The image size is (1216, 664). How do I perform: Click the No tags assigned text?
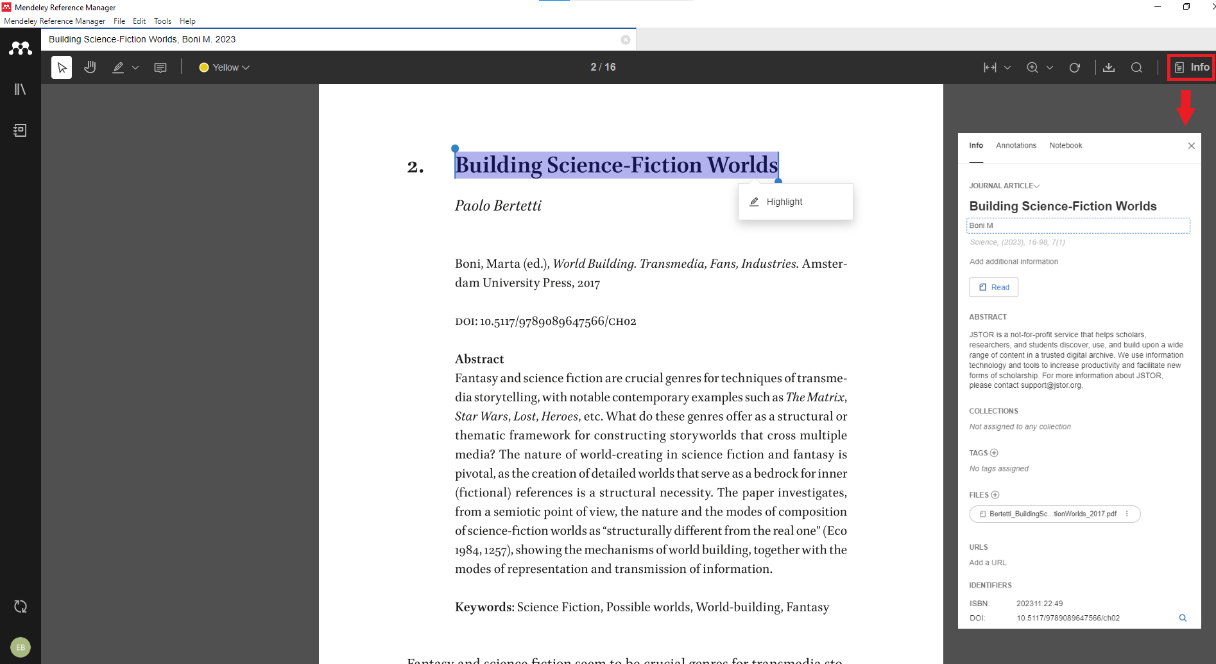[x=998, y=468]
